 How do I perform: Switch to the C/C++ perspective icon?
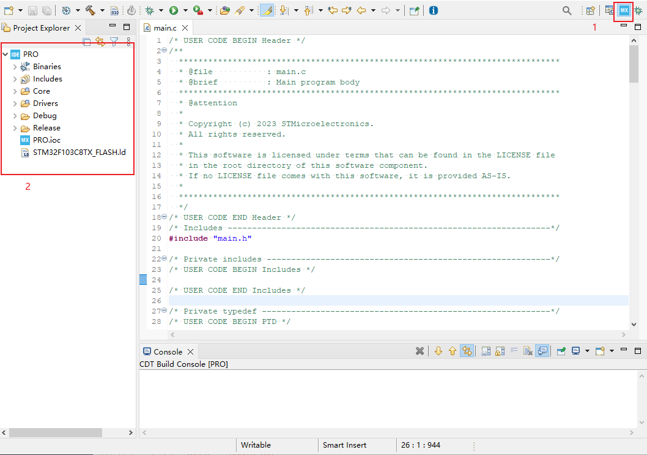click(610, 10)
